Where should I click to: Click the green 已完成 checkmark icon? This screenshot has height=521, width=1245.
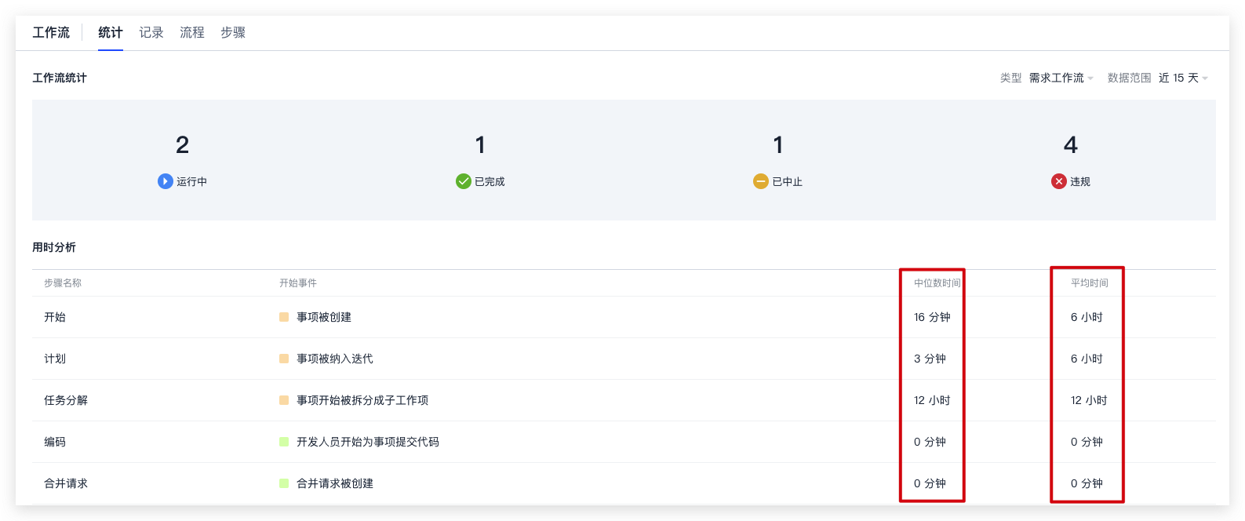click(464, 181)
